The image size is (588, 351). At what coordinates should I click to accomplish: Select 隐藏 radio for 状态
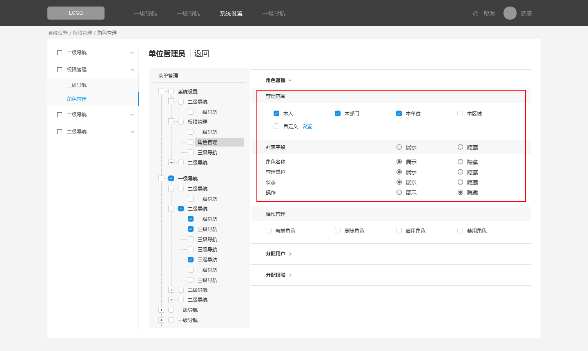[460, 182]
